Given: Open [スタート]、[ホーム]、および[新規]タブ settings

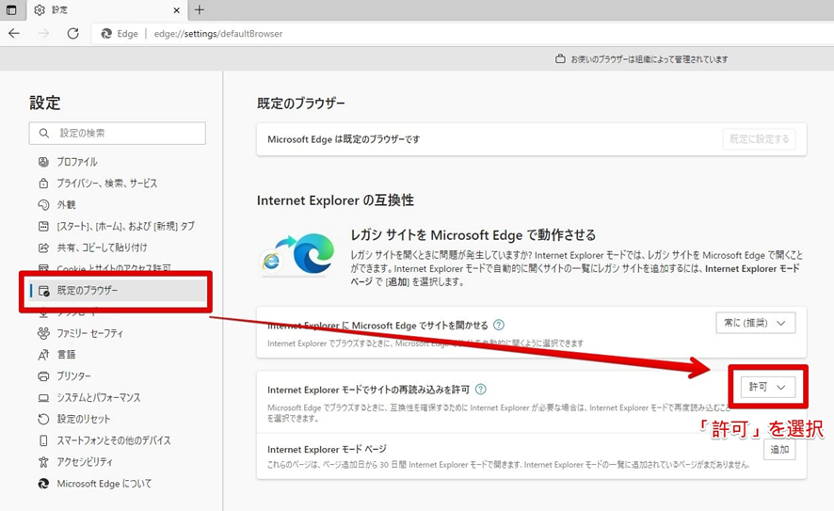Looking at the screenshot, I should (125, 226).
